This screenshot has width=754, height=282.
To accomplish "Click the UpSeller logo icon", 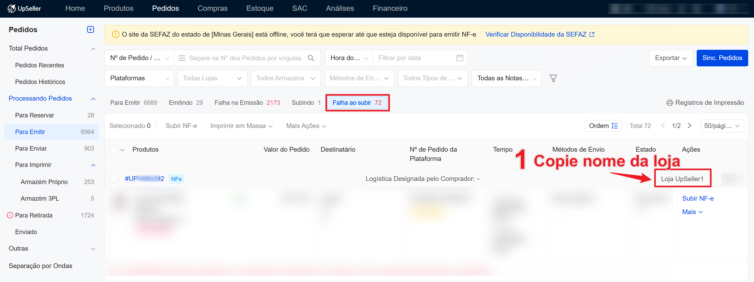I will [x=11, y=8].
